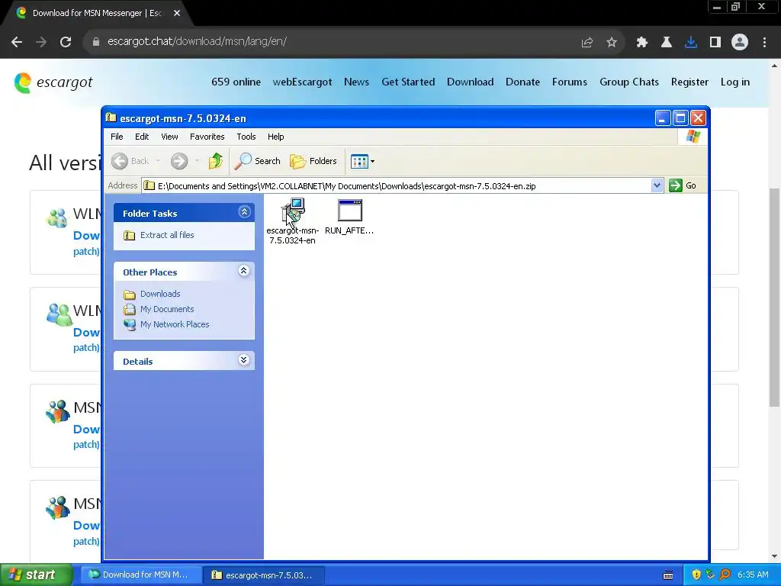Open Register nav link
Image resolution: width=781 pixels, height=586 pixels.
coord(689,82)
